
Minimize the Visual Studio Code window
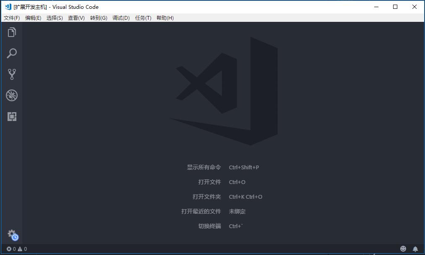pos(376,7)
